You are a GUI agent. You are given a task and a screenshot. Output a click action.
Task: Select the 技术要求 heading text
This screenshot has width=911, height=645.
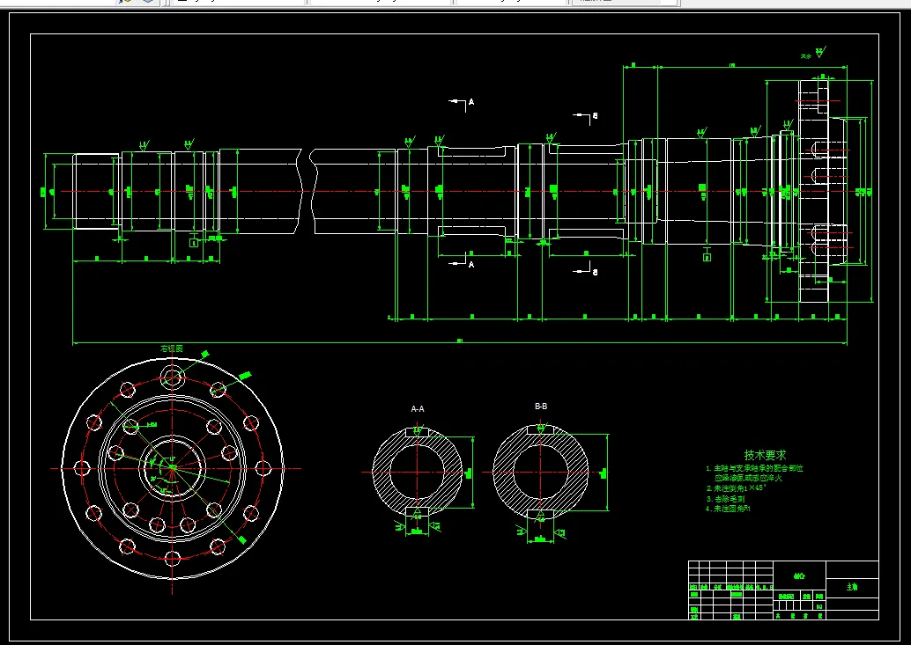click(765, 455)
